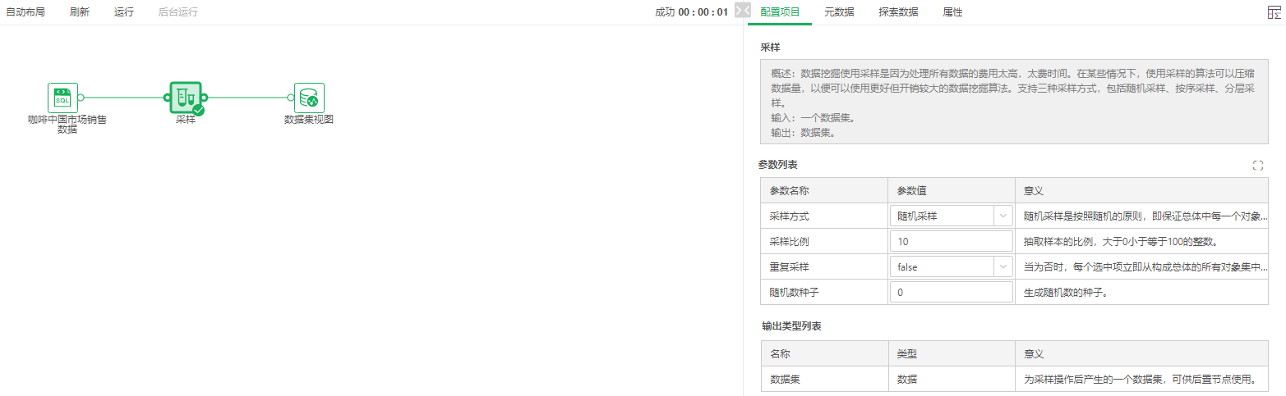Switch to the 探索数据 tab
This screenshot has width=1286, height=396.
point(898,12)
